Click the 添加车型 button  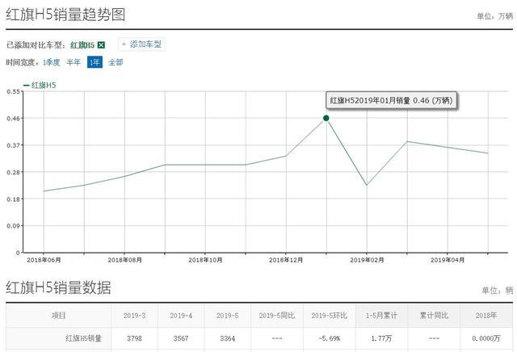tap(142, 44)
